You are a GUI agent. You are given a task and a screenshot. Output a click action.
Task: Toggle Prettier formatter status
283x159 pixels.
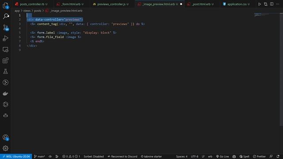[x=260, y=156]
